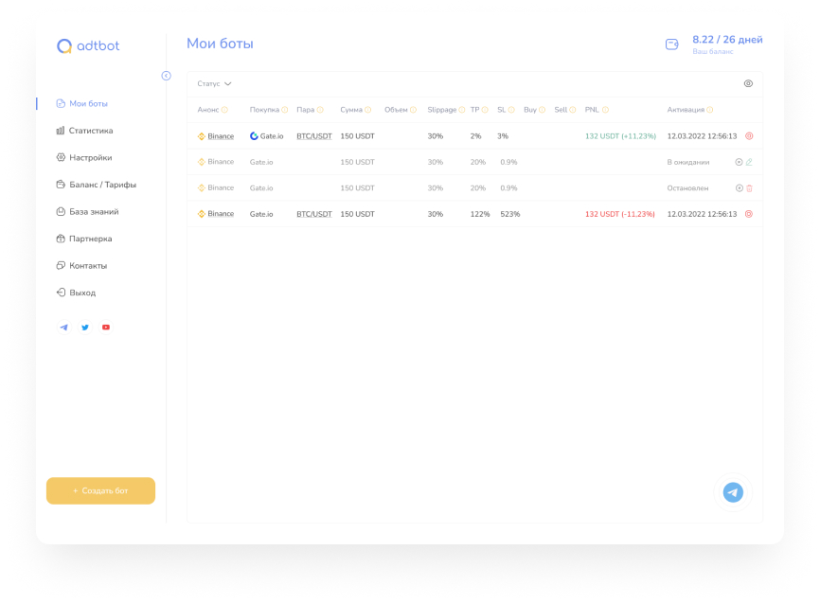Click the edit pencil on the waiting bot
The image size is (820, 604).
tap(749, 162)
